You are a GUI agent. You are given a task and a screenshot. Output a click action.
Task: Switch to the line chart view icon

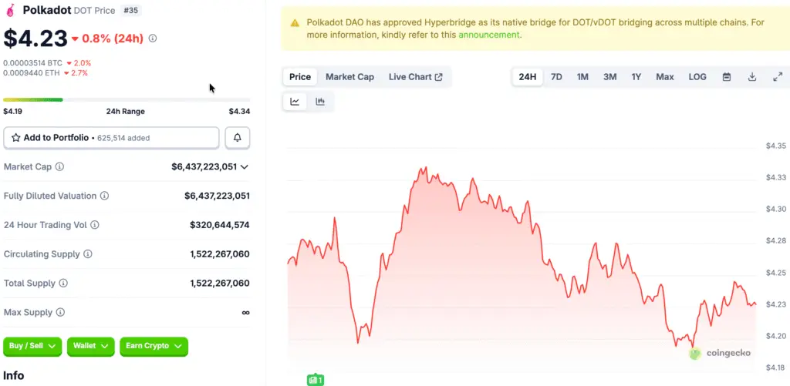(x=295, y=102)
